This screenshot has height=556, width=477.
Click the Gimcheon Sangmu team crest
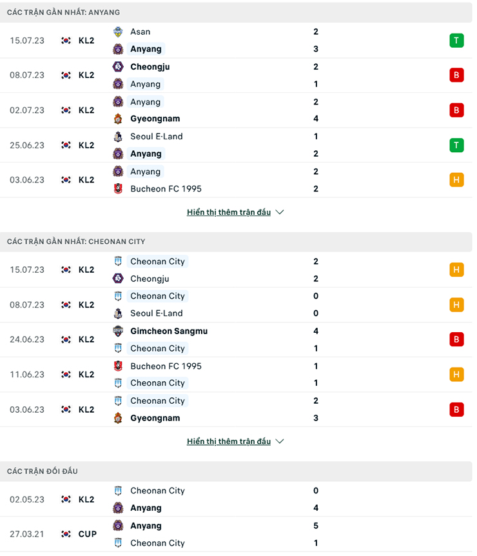click(118, 331)
